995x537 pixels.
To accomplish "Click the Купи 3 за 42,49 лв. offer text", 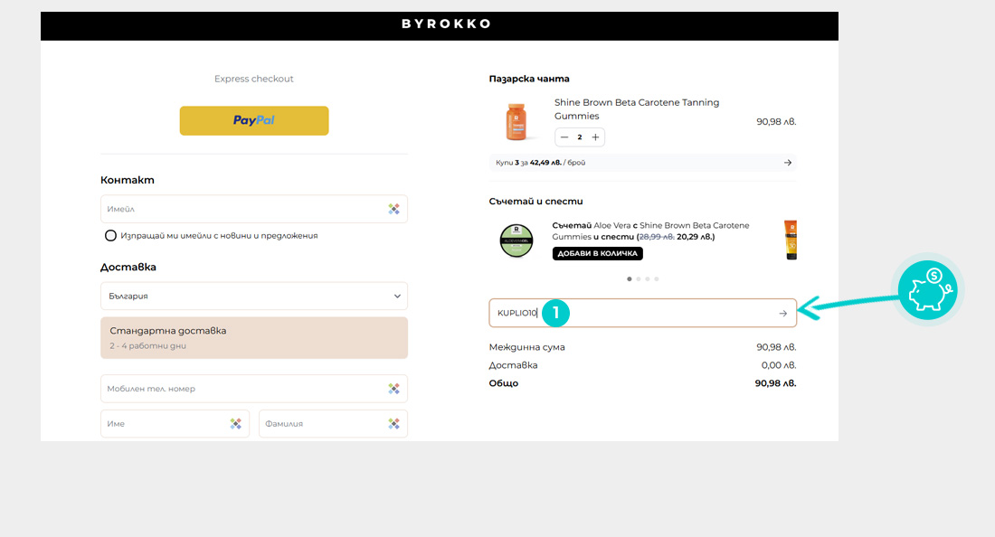I will 541,163.
